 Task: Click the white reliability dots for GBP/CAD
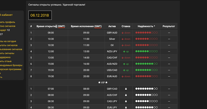(147, 89)
